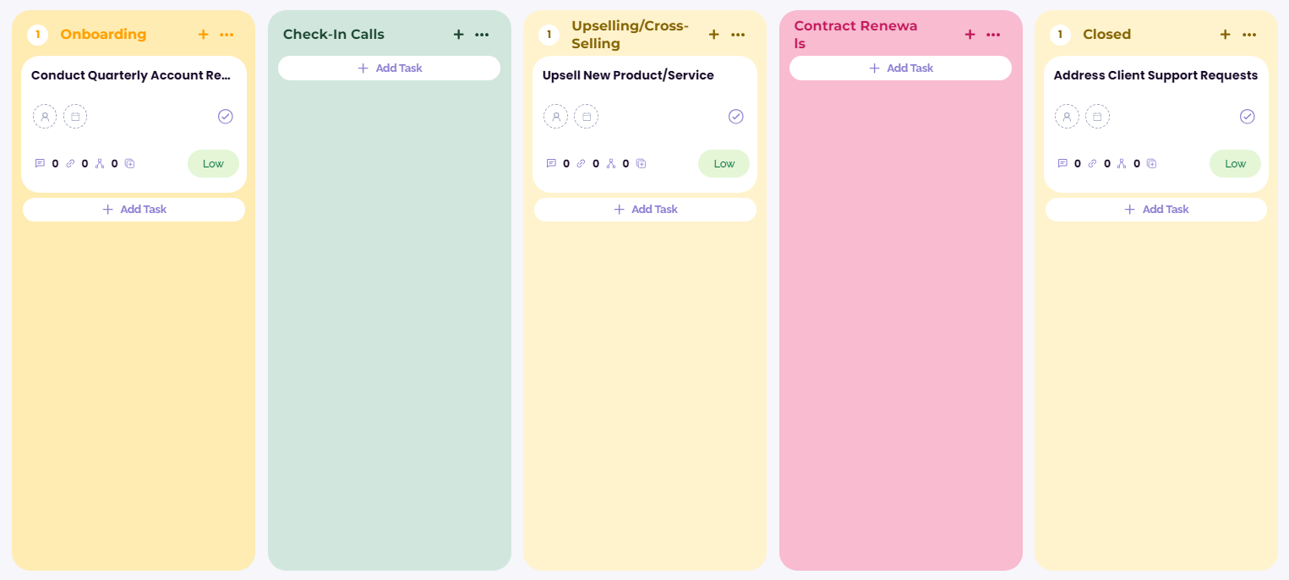Click assignee icon on Conduct Quarterly Account card
Screen dimensions: 1289x580
coord(45,117)
